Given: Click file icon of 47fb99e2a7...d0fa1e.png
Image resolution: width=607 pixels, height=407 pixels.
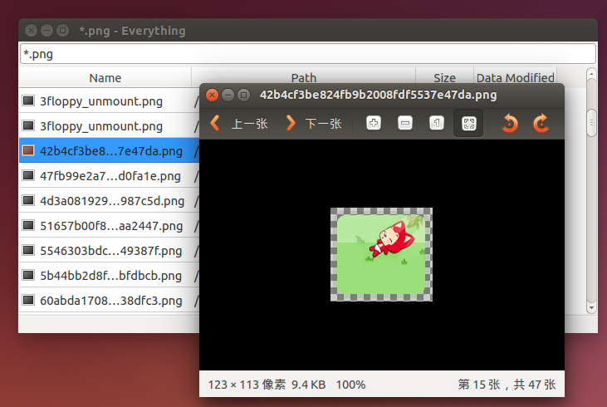Looking at the screenshot, I should pyautogui.click(x=28, y=175).
